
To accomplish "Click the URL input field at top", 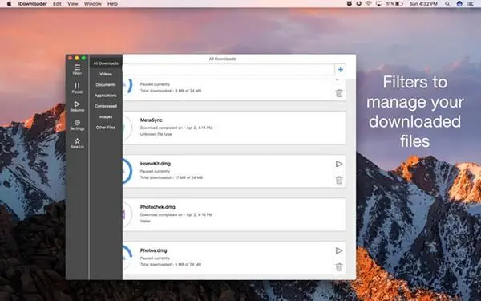I will point(228,69).
